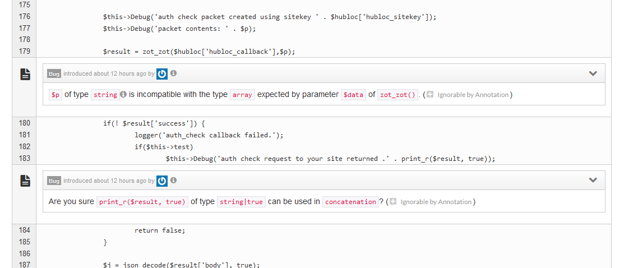Click the concatenation code token
Viewport: 638px width, 268px height.
coord(350,202)
